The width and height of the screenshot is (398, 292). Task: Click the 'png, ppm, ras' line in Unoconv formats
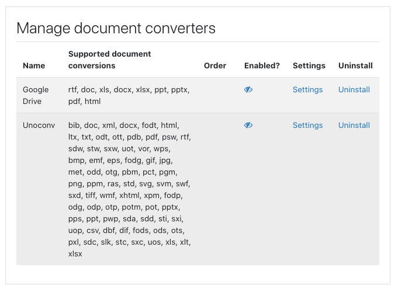pos(129,183)
